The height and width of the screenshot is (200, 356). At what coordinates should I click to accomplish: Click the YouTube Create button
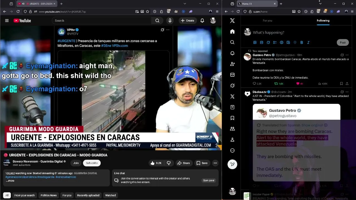coord(187,21)
